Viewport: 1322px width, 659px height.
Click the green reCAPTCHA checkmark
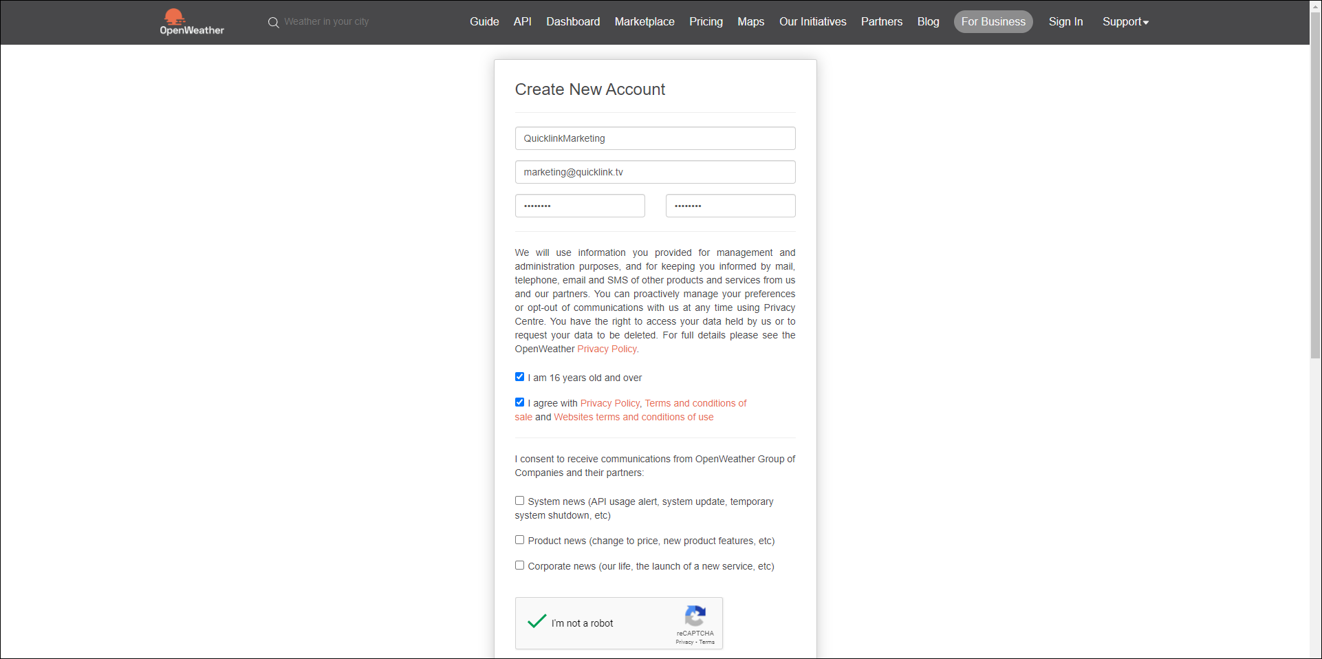click(x=537, y=621)
